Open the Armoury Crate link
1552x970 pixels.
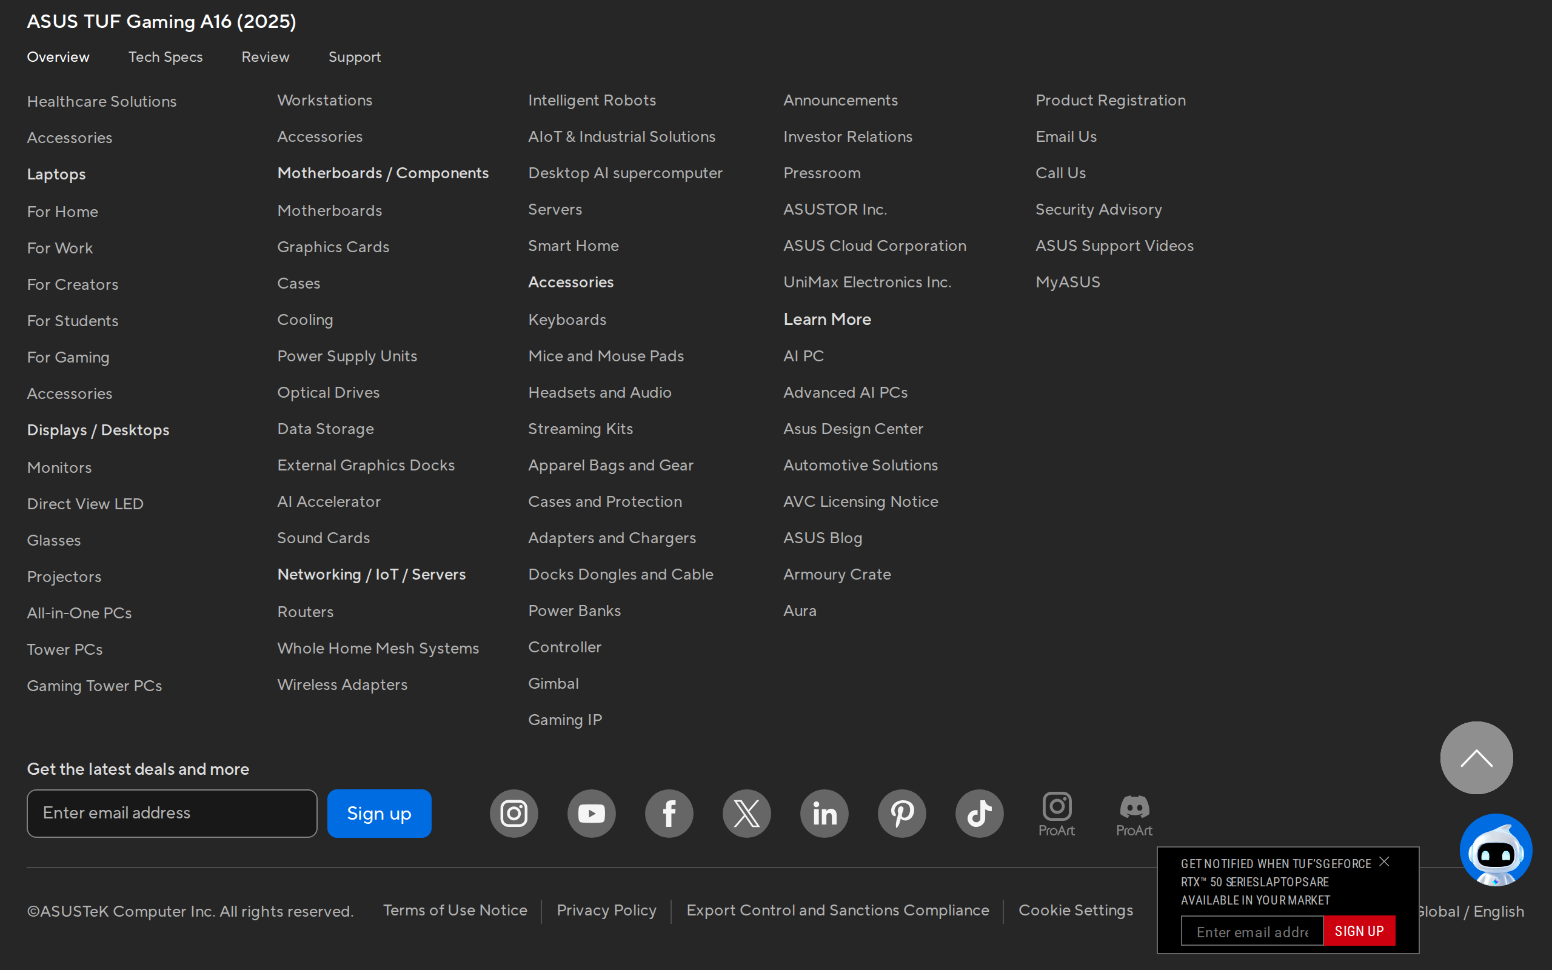click(837, 575)
